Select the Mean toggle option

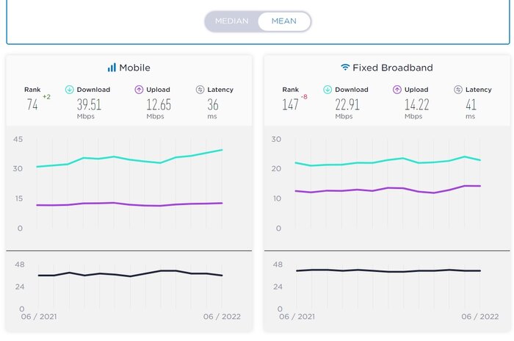click(284, 21)
